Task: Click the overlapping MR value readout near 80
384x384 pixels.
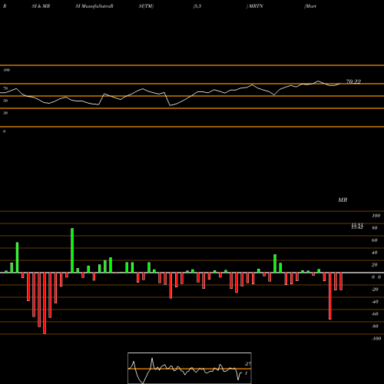Action: [357, 226]
